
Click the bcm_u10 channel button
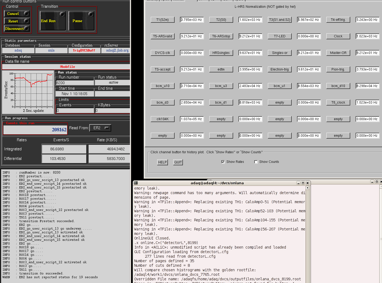pos(163,86)
